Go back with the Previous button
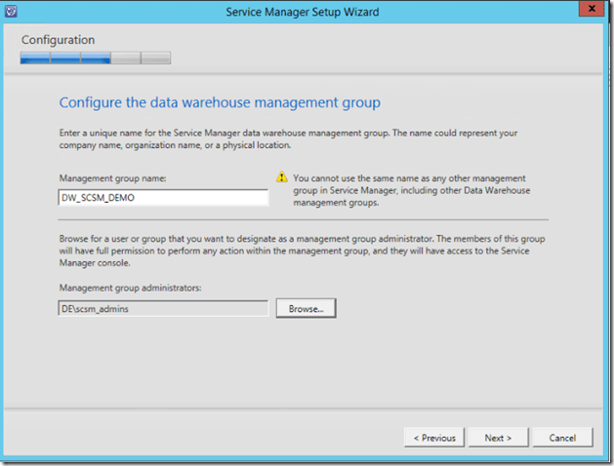 pos(433,438)
